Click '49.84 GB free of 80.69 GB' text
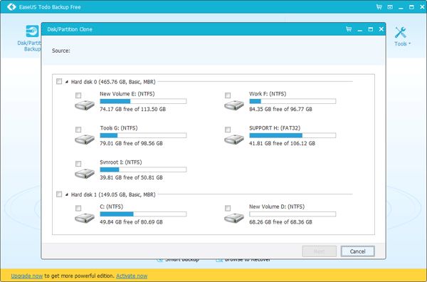 [131, 222]
